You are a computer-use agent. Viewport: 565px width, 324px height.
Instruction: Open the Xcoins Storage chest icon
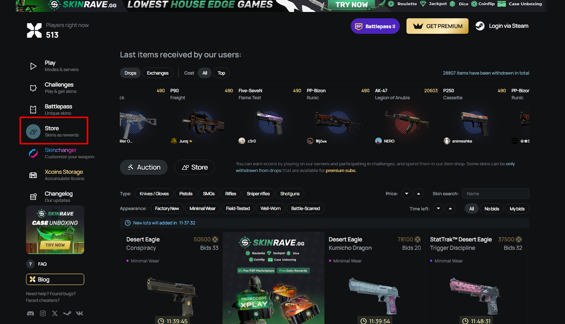pyautogui.click(x=33, y=175)
